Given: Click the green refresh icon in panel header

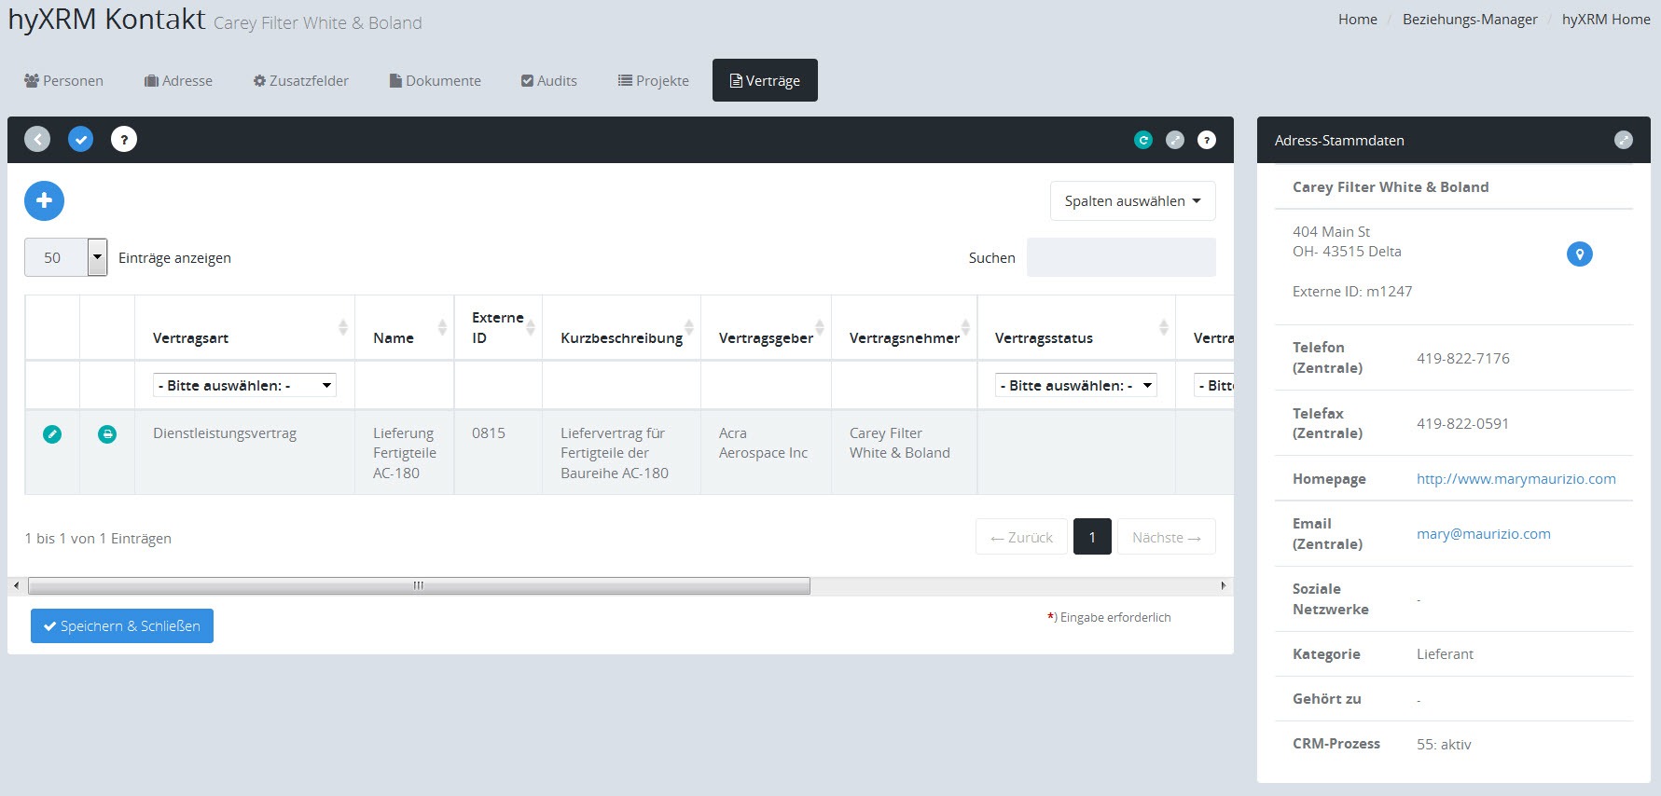Looking at the screenshot, I should pos(1142,140).
